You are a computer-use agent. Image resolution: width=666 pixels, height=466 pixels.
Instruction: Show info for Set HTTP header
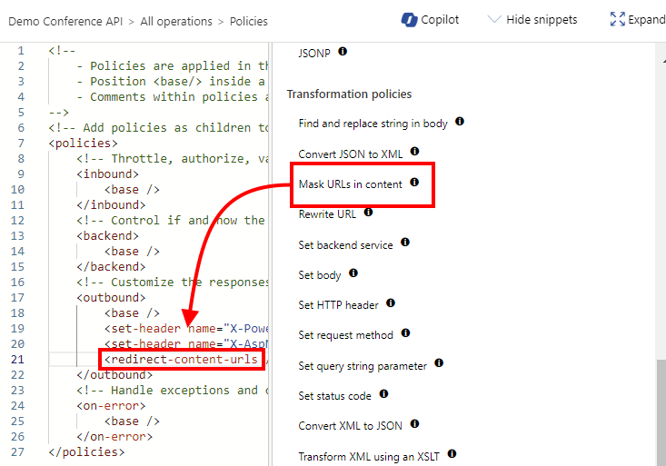pos(391,302)
